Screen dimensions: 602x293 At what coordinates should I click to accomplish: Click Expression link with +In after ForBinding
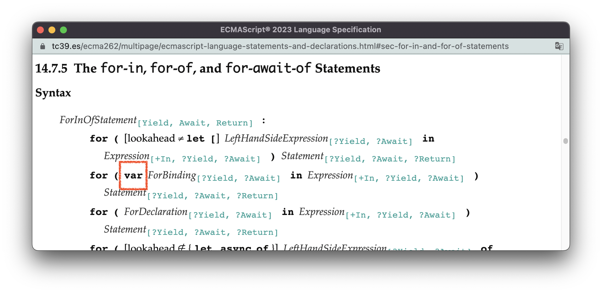pyautogui.click(x=330, y=175)
